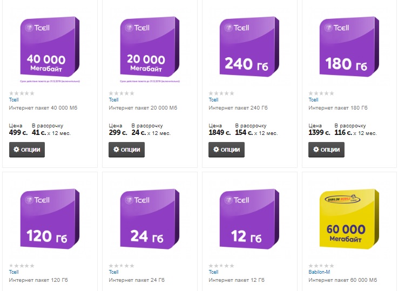The width and height of the screenshot is (398, 291).
Task: Select the Tcell 240 Гб product picture
Action: coord(249,49)
